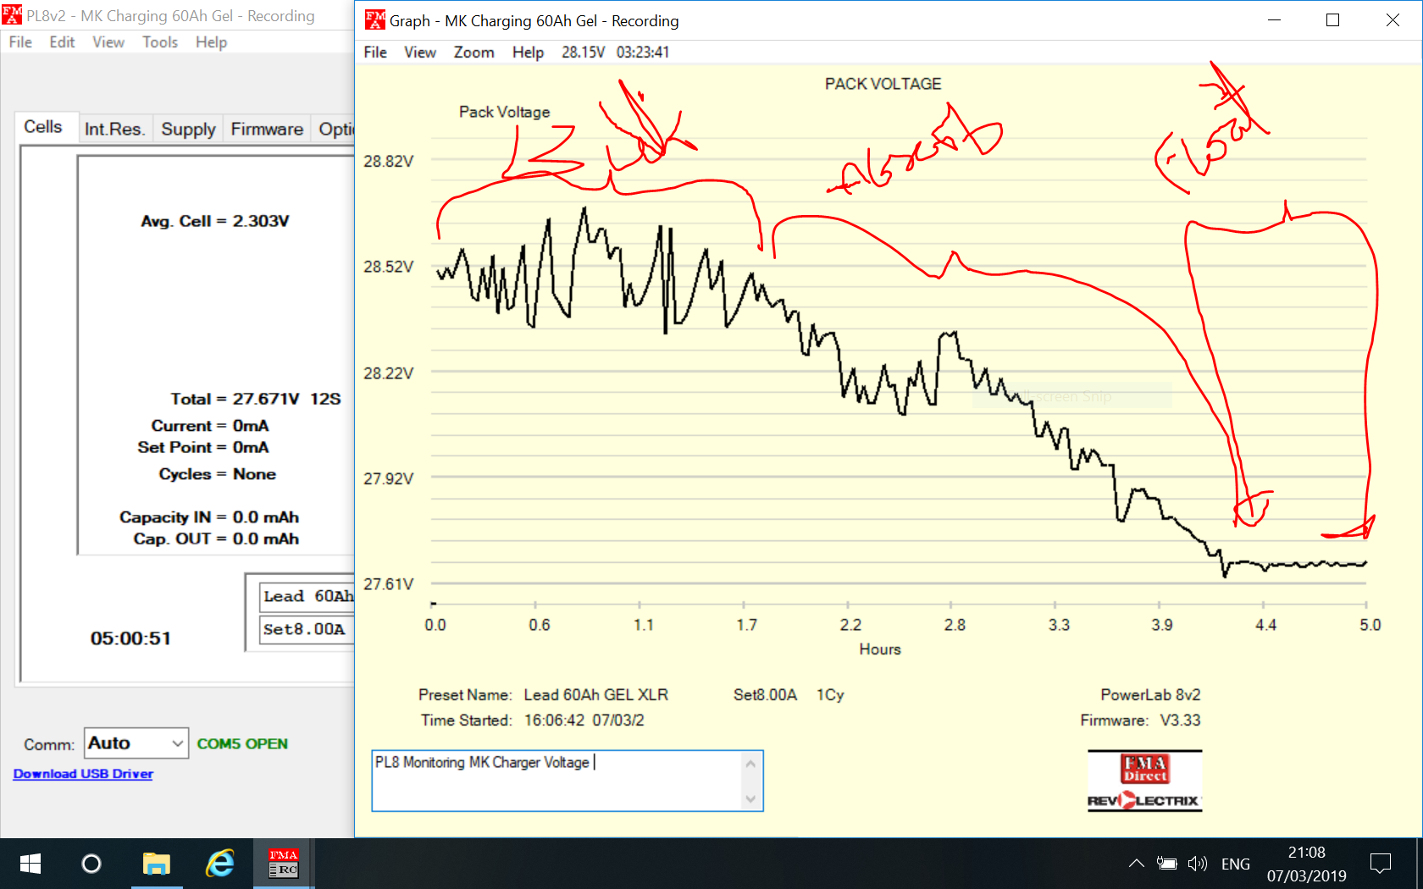Image resolution: width=1423 pixels, height=889 pixels.
Task: Show hidden system tray icons
Action: [x=1136, y=864]
